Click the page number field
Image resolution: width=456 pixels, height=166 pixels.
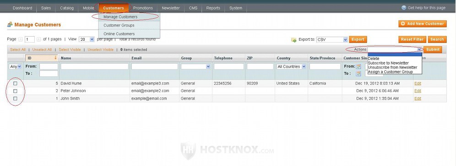[x=30, y=39]
